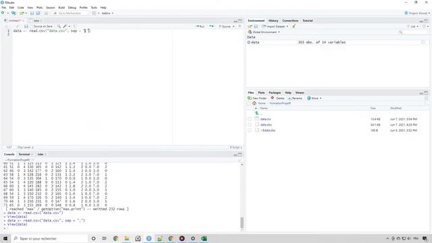Viewport: 432px width, 243px height.
Task: Click the Delete button in Files pane
Action: click(277, 98)
